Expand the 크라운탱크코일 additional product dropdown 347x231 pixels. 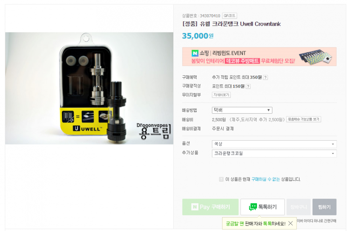(x=274, y=153)
